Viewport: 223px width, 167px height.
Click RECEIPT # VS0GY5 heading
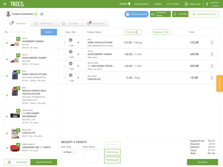(74, 142)
